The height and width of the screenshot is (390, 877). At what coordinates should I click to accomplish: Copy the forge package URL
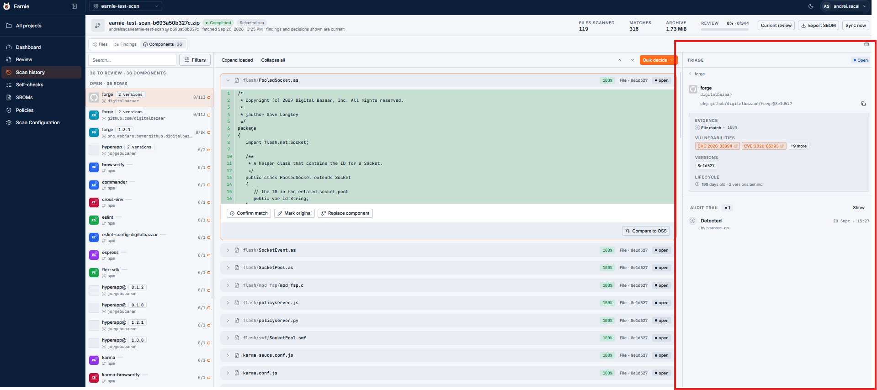coord(863,104)
